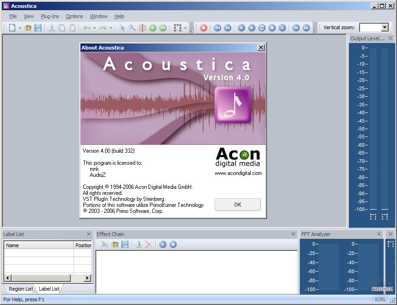
Task: Click the green double-arrow circle button
Action: click(163, 28)
